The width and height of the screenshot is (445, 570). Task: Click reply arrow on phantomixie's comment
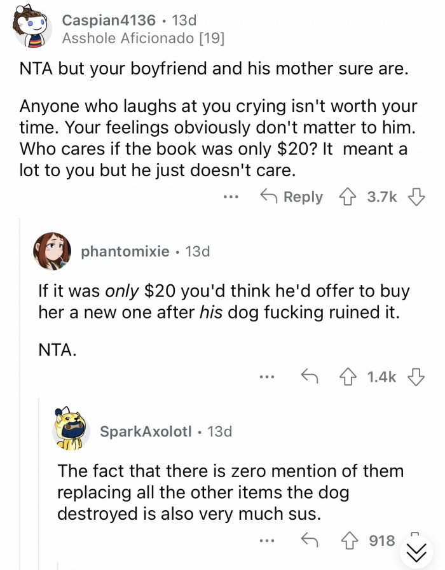point(310,377)
